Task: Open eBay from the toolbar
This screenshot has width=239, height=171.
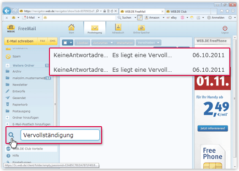Action: point(172,18)
